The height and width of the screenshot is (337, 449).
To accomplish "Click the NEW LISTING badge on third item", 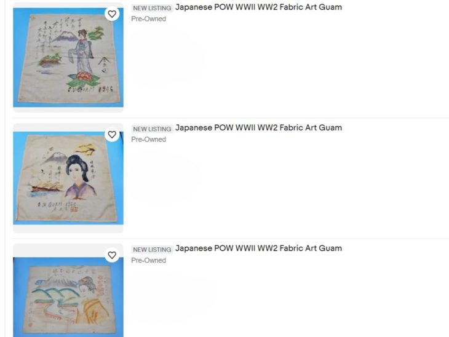I will coord(152,250).
